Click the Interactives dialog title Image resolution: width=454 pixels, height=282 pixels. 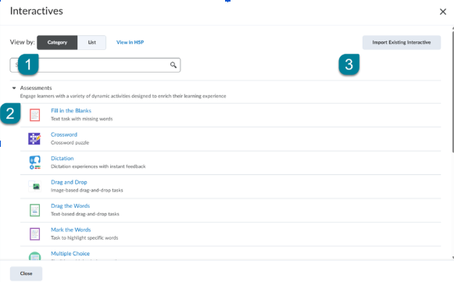pos(37,11)
